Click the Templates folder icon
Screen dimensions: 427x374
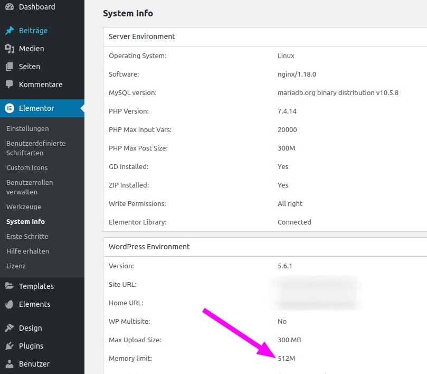[10, 286]
